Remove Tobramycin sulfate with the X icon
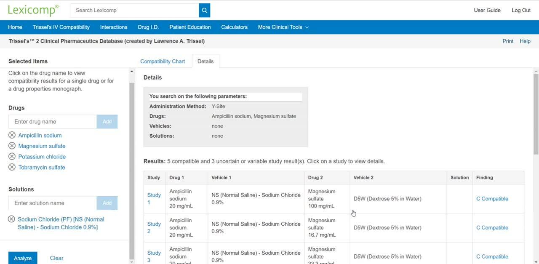This screenshot has width=539, height=264. (12, 167)
